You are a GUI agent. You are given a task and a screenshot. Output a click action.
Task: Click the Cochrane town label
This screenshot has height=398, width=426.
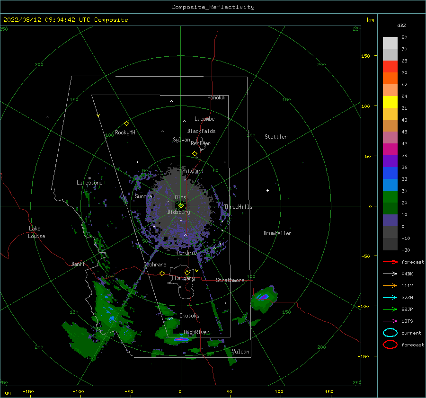coord(155,265)
